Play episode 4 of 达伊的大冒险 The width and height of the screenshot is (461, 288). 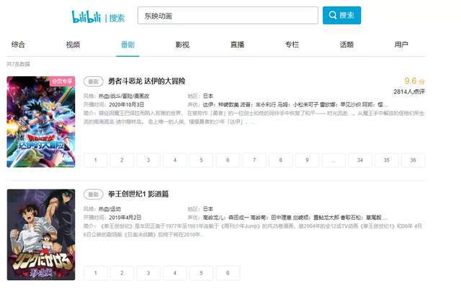(x=174, y=160)
